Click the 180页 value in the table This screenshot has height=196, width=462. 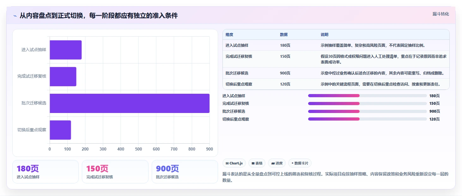[285, 45]
